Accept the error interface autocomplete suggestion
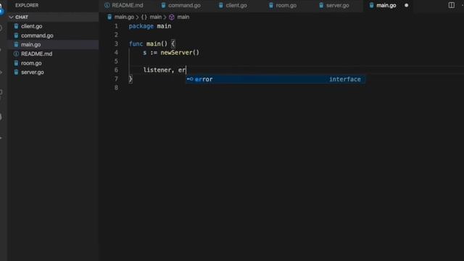The width and height of the screenshot is (464, 261). (x=275, y=79)
